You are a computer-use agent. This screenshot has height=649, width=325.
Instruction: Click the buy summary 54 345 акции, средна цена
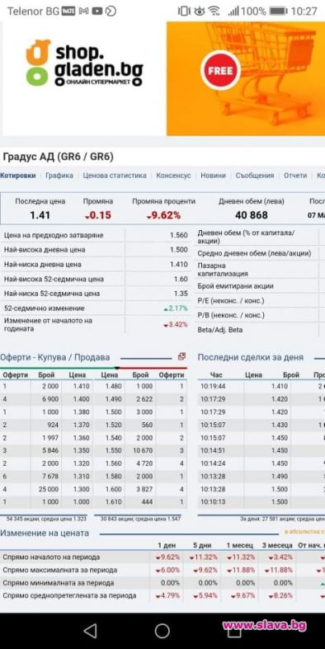pyautogui.click(x=47, y=519)
